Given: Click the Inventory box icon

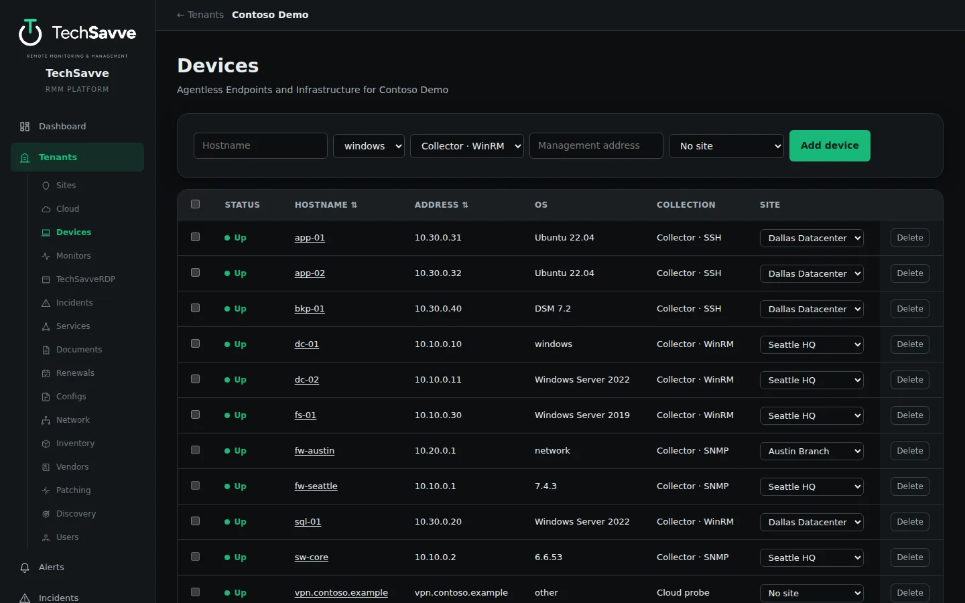Looking at the screenshot, I should tap(46, 444).
